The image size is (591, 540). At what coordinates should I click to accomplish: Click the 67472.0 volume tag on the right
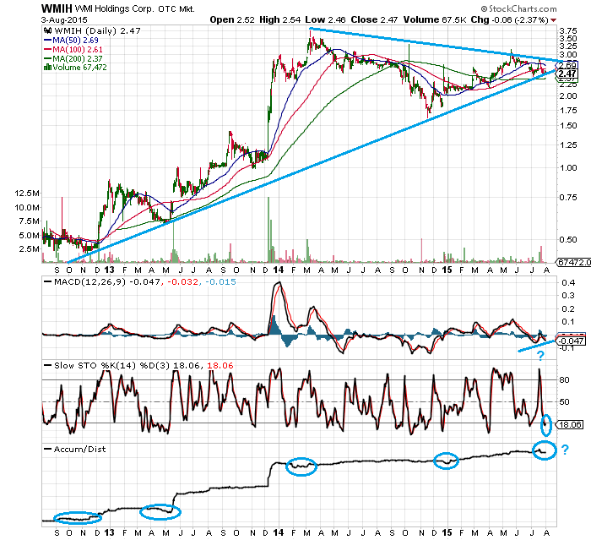coord(574,262)
